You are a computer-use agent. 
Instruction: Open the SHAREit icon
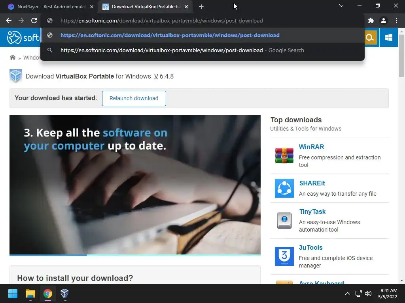[x=284, y=188]
